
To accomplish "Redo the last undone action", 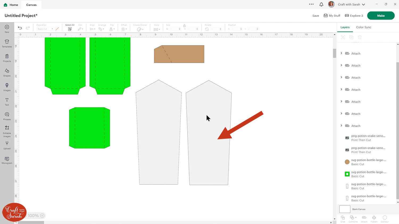I will 28,28.
